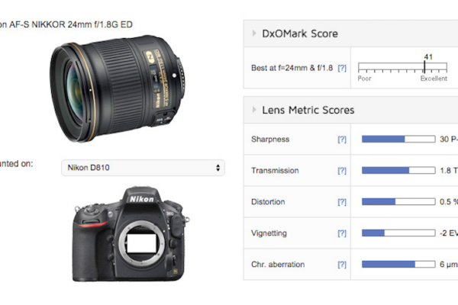Open help [?] next to Best at f=24mm
Image resolution: width=458 pixels, height=305 pixels.
click(342, 68)
